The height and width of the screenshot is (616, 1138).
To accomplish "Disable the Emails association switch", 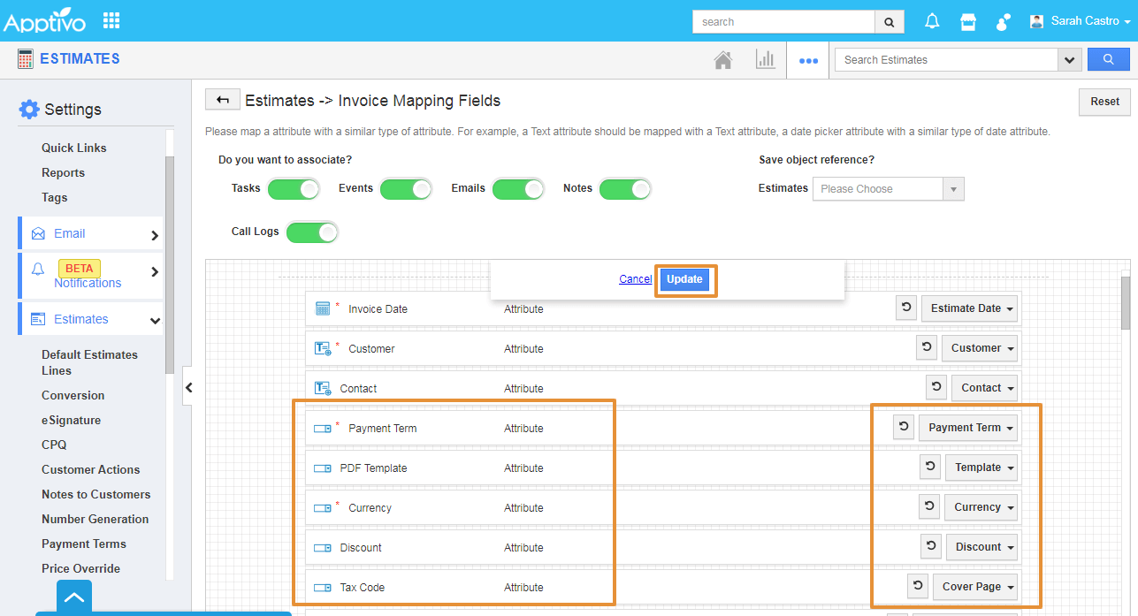I will pyautogui.click(x=518, y=189).
